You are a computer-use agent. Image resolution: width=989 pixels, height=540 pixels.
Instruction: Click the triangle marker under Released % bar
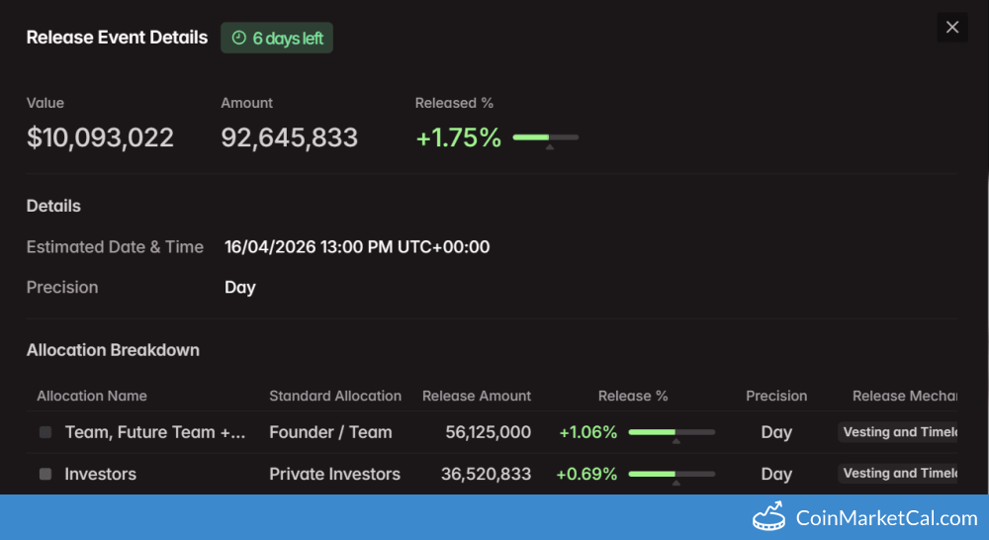click(x=550, y=147)
